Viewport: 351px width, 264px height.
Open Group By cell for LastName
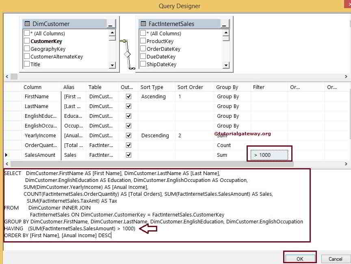coord(232,106)
